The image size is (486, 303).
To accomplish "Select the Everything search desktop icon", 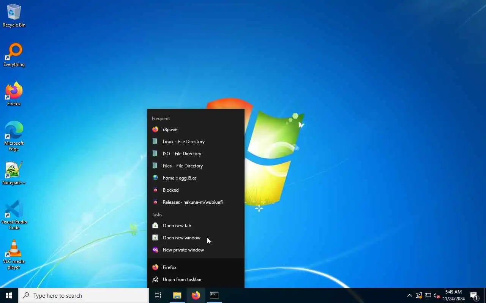I will point(14,55).
